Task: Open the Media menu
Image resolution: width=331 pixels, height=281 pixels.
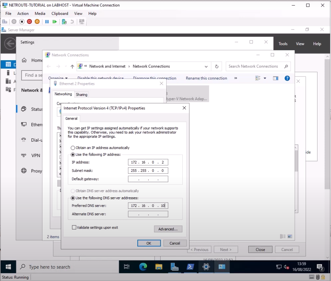Action: pos(40,14)
